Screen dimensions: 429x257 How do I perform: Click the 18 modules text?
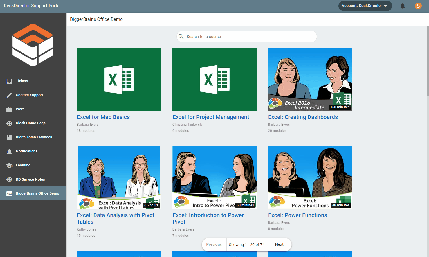tap(86, 131)
